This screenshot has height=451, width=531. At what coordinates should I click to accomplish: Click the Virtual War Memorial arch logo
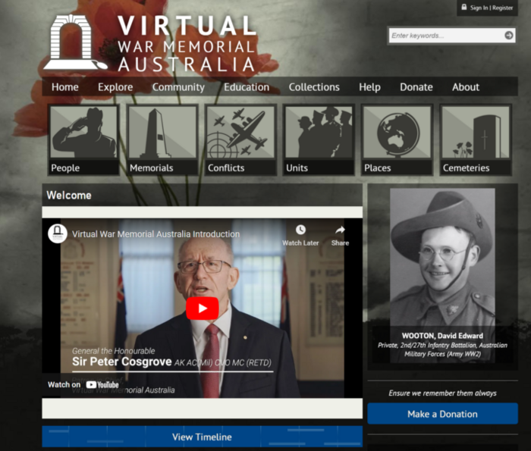[74, 42]
